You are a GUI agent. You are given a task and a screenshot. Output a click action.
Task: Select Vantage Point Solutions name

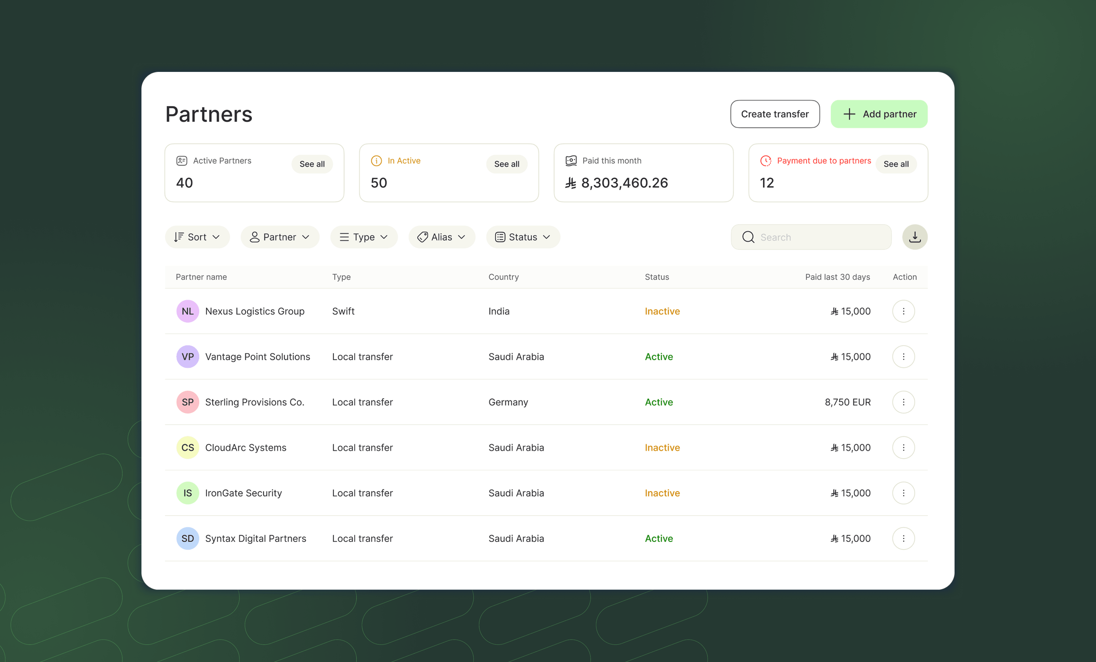click(x=258, y=356)
